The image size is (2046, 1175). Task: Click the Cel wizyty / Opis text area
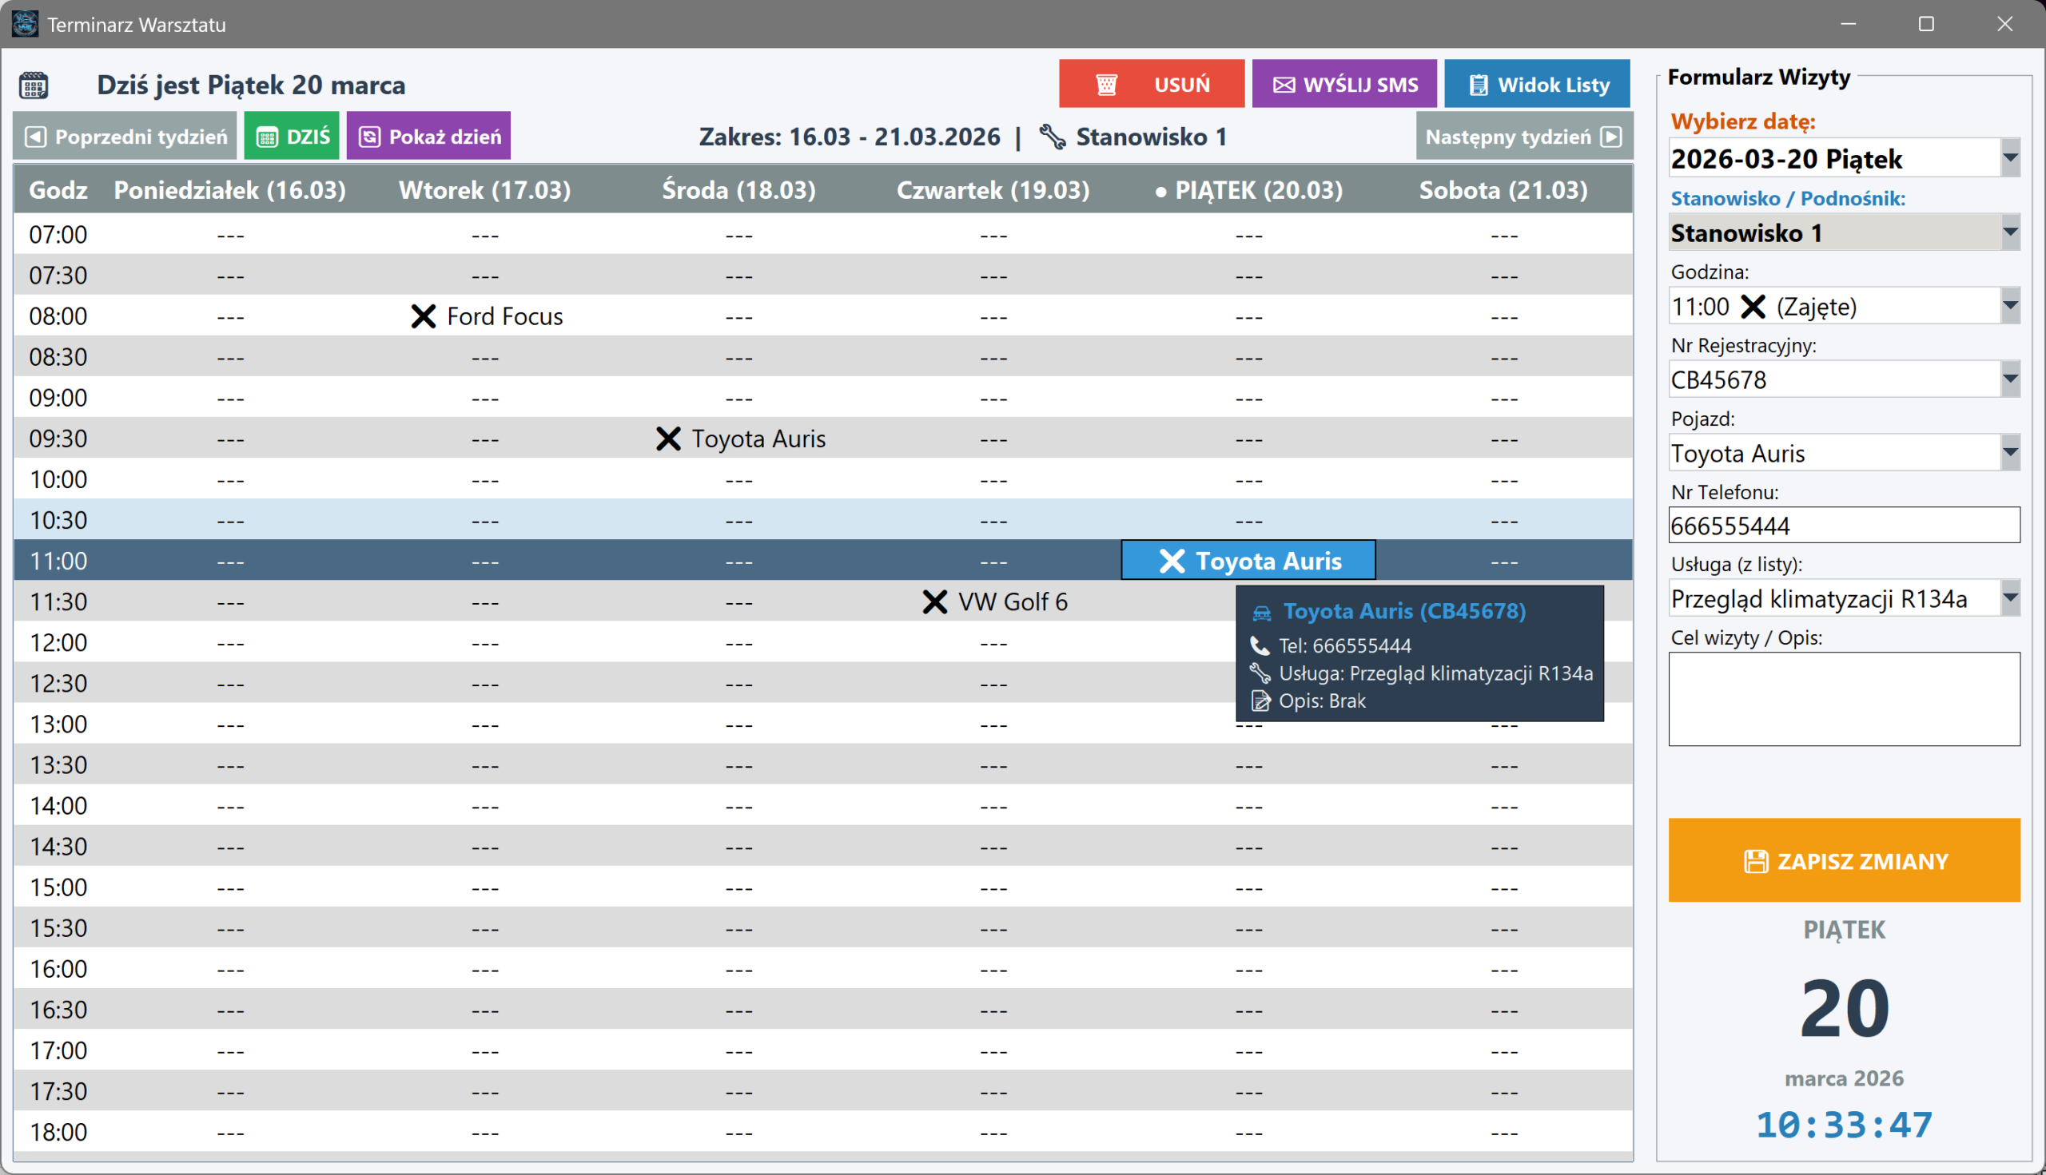tap(1843, 699)
